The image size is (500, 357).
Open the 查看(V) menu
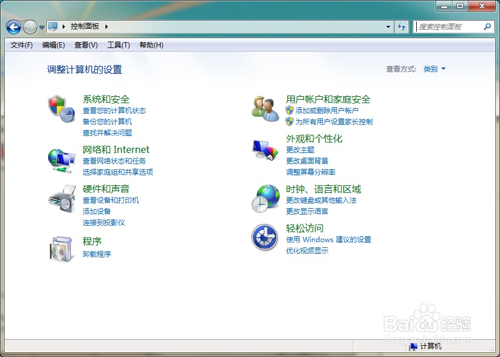pos(84,45)
